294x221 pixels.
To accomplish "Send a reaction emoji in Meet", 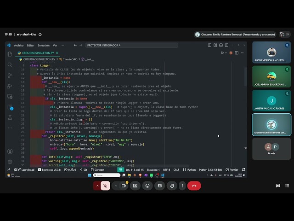I will point(147,186).
